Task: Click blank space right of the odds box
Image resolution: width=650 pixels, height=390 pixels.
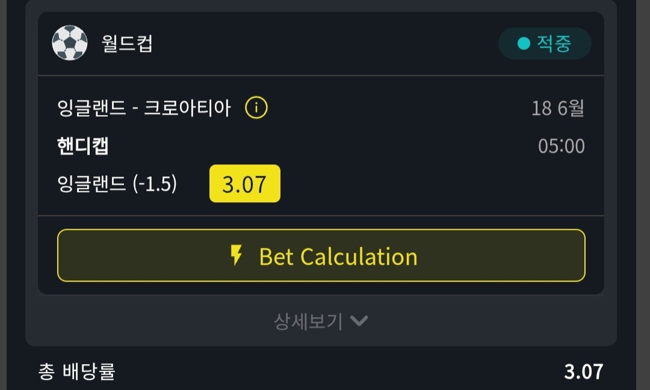Action: [431, 184]
